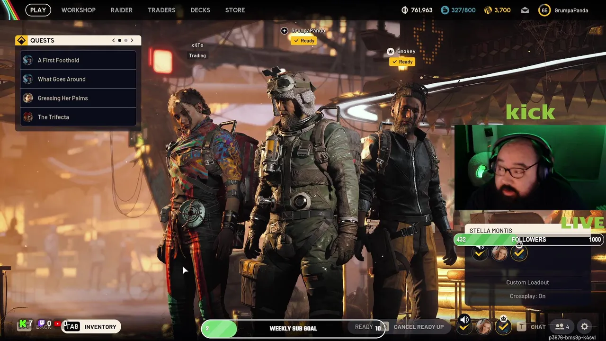
Task: Go to next quests page arrow
Action: (x=132, y=40)
